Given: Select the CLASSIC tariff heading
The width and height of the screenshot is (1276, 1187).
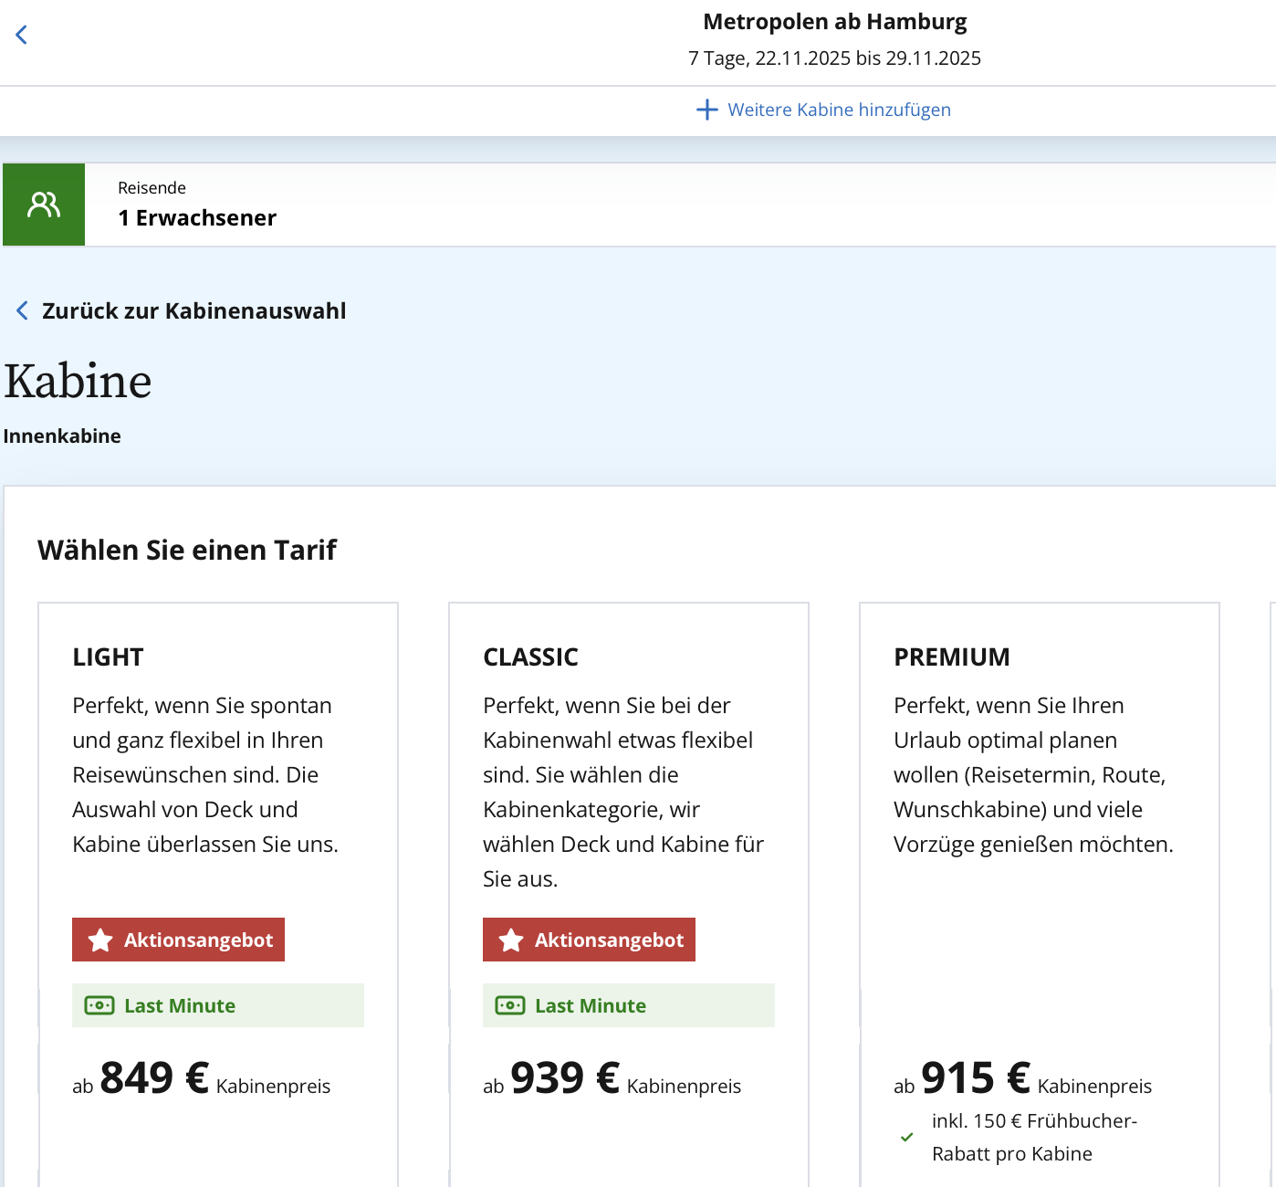Looking at the screenshot, I should coord(530,657).
